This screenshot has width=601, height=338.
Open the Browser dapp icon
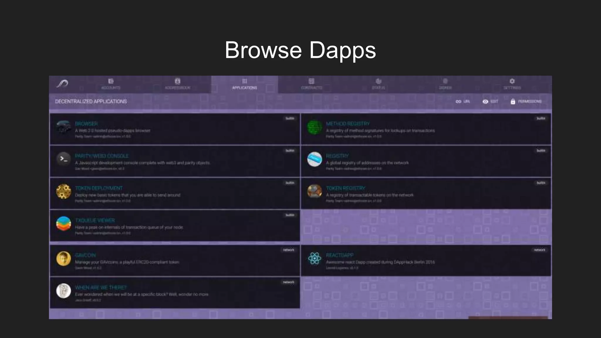coord(64,127)
